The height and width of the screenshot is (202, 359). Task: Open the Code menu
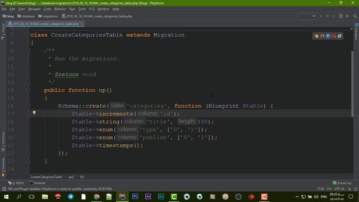tap(47, 9)
